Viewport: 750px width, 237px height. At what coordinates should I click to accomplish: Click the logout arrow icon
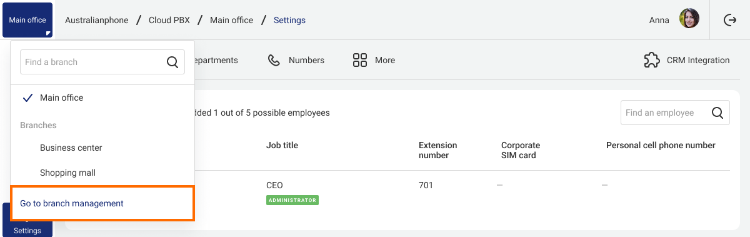[729, 20]
